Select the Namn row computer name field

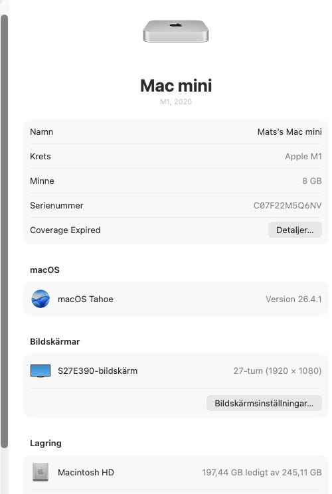coord(176,131)
